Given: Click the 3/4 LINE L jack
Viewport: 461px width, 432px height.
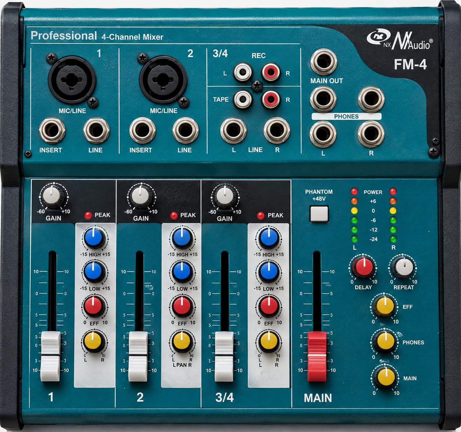Looking at the screenshot, I should 234,130.
